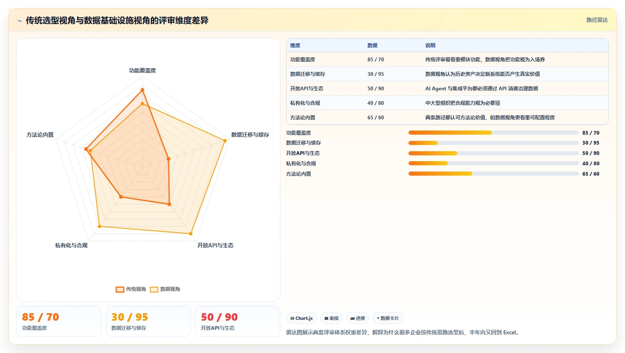The image size is (625, 353).
Task: Click the description starting 两条路径都认可方法论价值
Action: click(x=490, y=118)
